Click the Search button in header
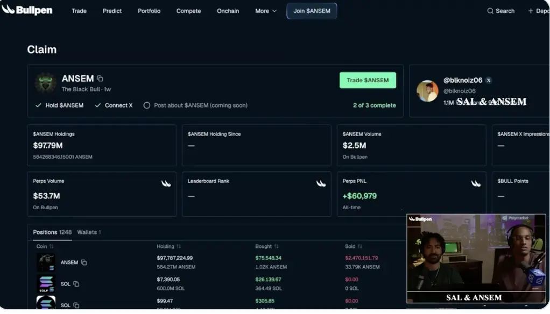Image resolution: width=550 pixels, height=314 pixels. click(x=501, y=11)
